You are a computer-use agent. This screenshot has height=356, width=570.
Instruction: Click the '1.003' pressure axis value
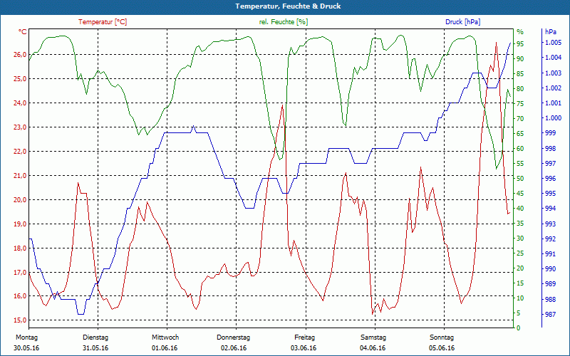tap(553, 73)
